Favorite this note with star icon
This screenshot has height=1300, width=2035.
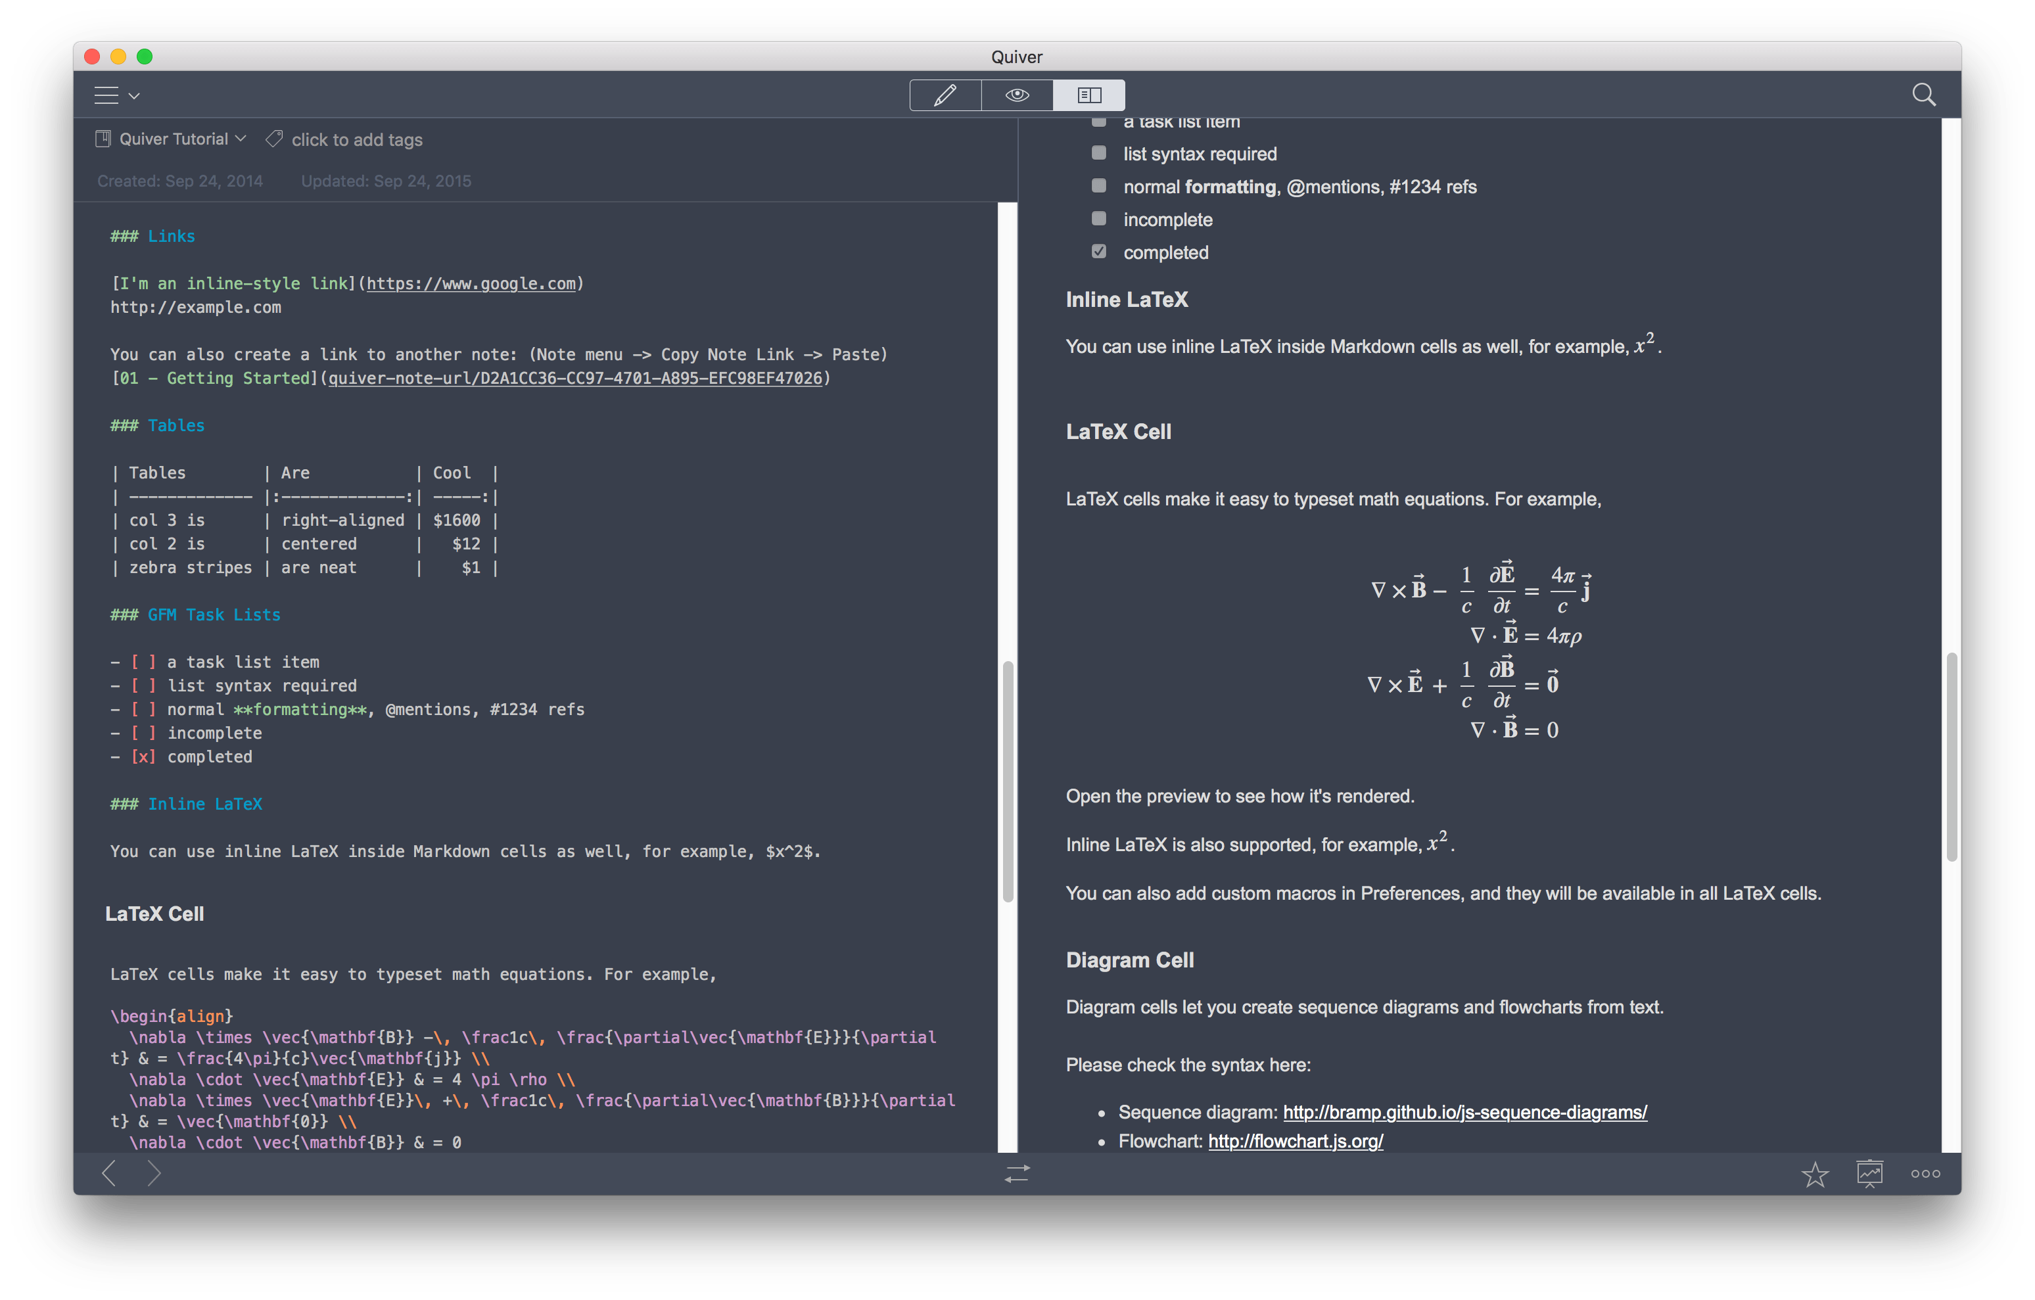[x=1814, y=1173]
